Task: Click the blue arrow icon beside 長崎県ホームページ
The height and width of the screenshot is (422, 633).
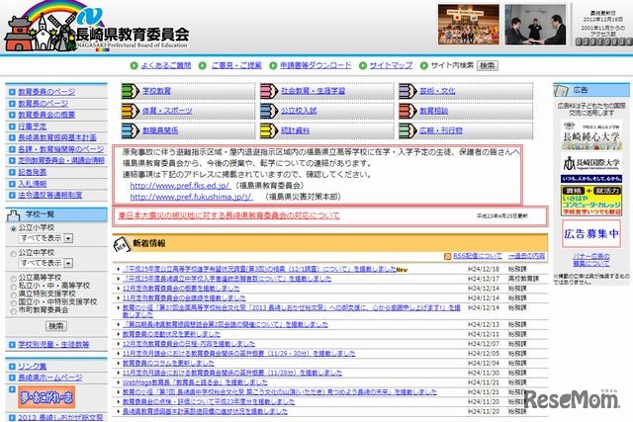Action: (12, 379)
